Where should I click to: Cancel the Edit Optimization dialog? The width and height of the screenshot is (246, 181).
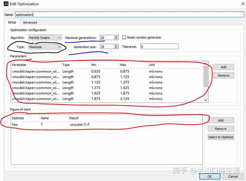pyautogui.click(x=233, y=177)
